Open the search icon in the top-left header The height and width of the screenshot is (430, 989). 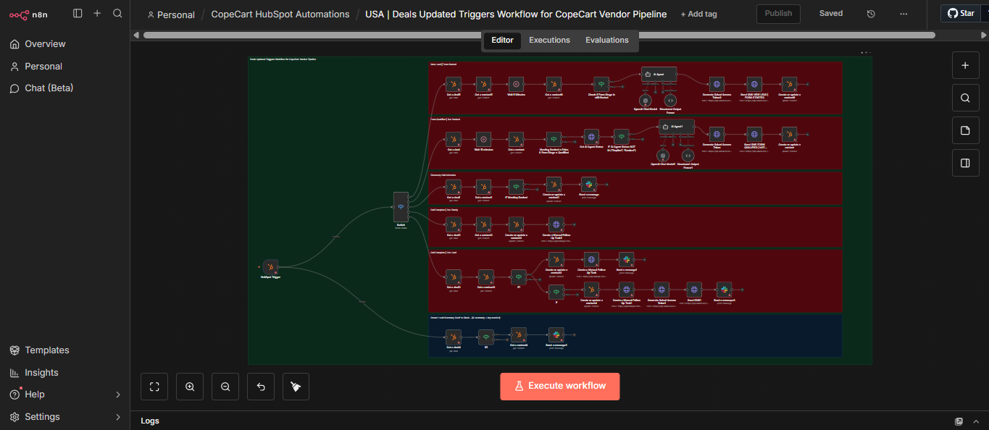117,13
